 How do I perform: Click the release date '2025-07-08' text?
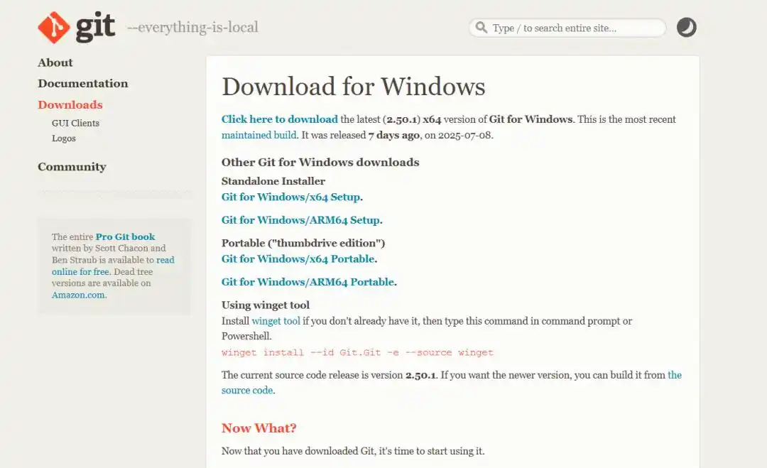tap(464, 135)
